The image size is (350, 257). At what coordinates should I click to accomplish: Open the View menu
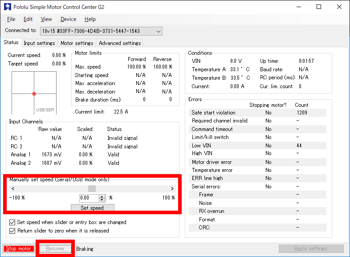pyautogui.click(x=46, y=19)
